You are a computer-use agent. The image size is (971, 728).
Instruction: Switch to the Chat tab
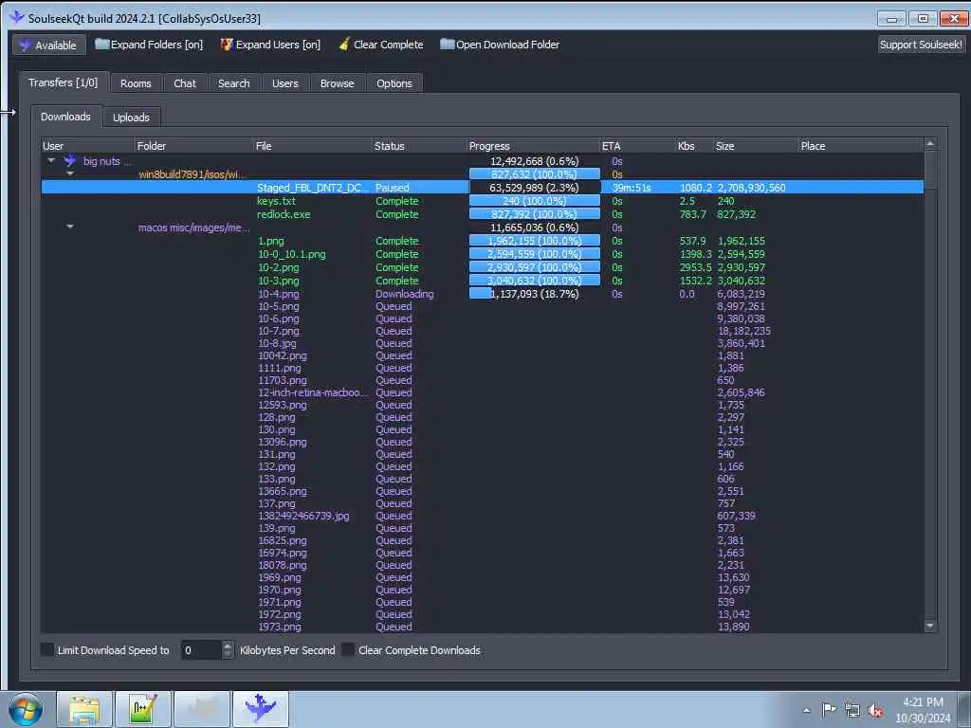point(185,83)
